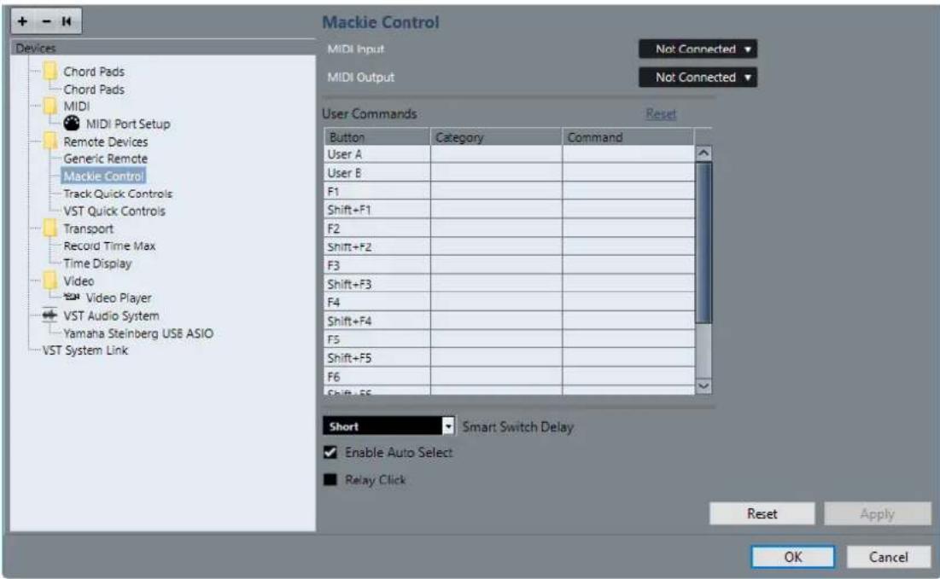Viewport: 940px width, 579px height.
Task: Open the MIDI Input port dropdown
Action: tap(698, 49)
